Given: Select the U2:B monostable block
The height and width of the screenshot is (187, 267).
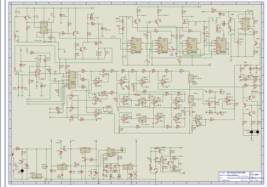Looking at the screenshot, I should (x=163, y=46).
